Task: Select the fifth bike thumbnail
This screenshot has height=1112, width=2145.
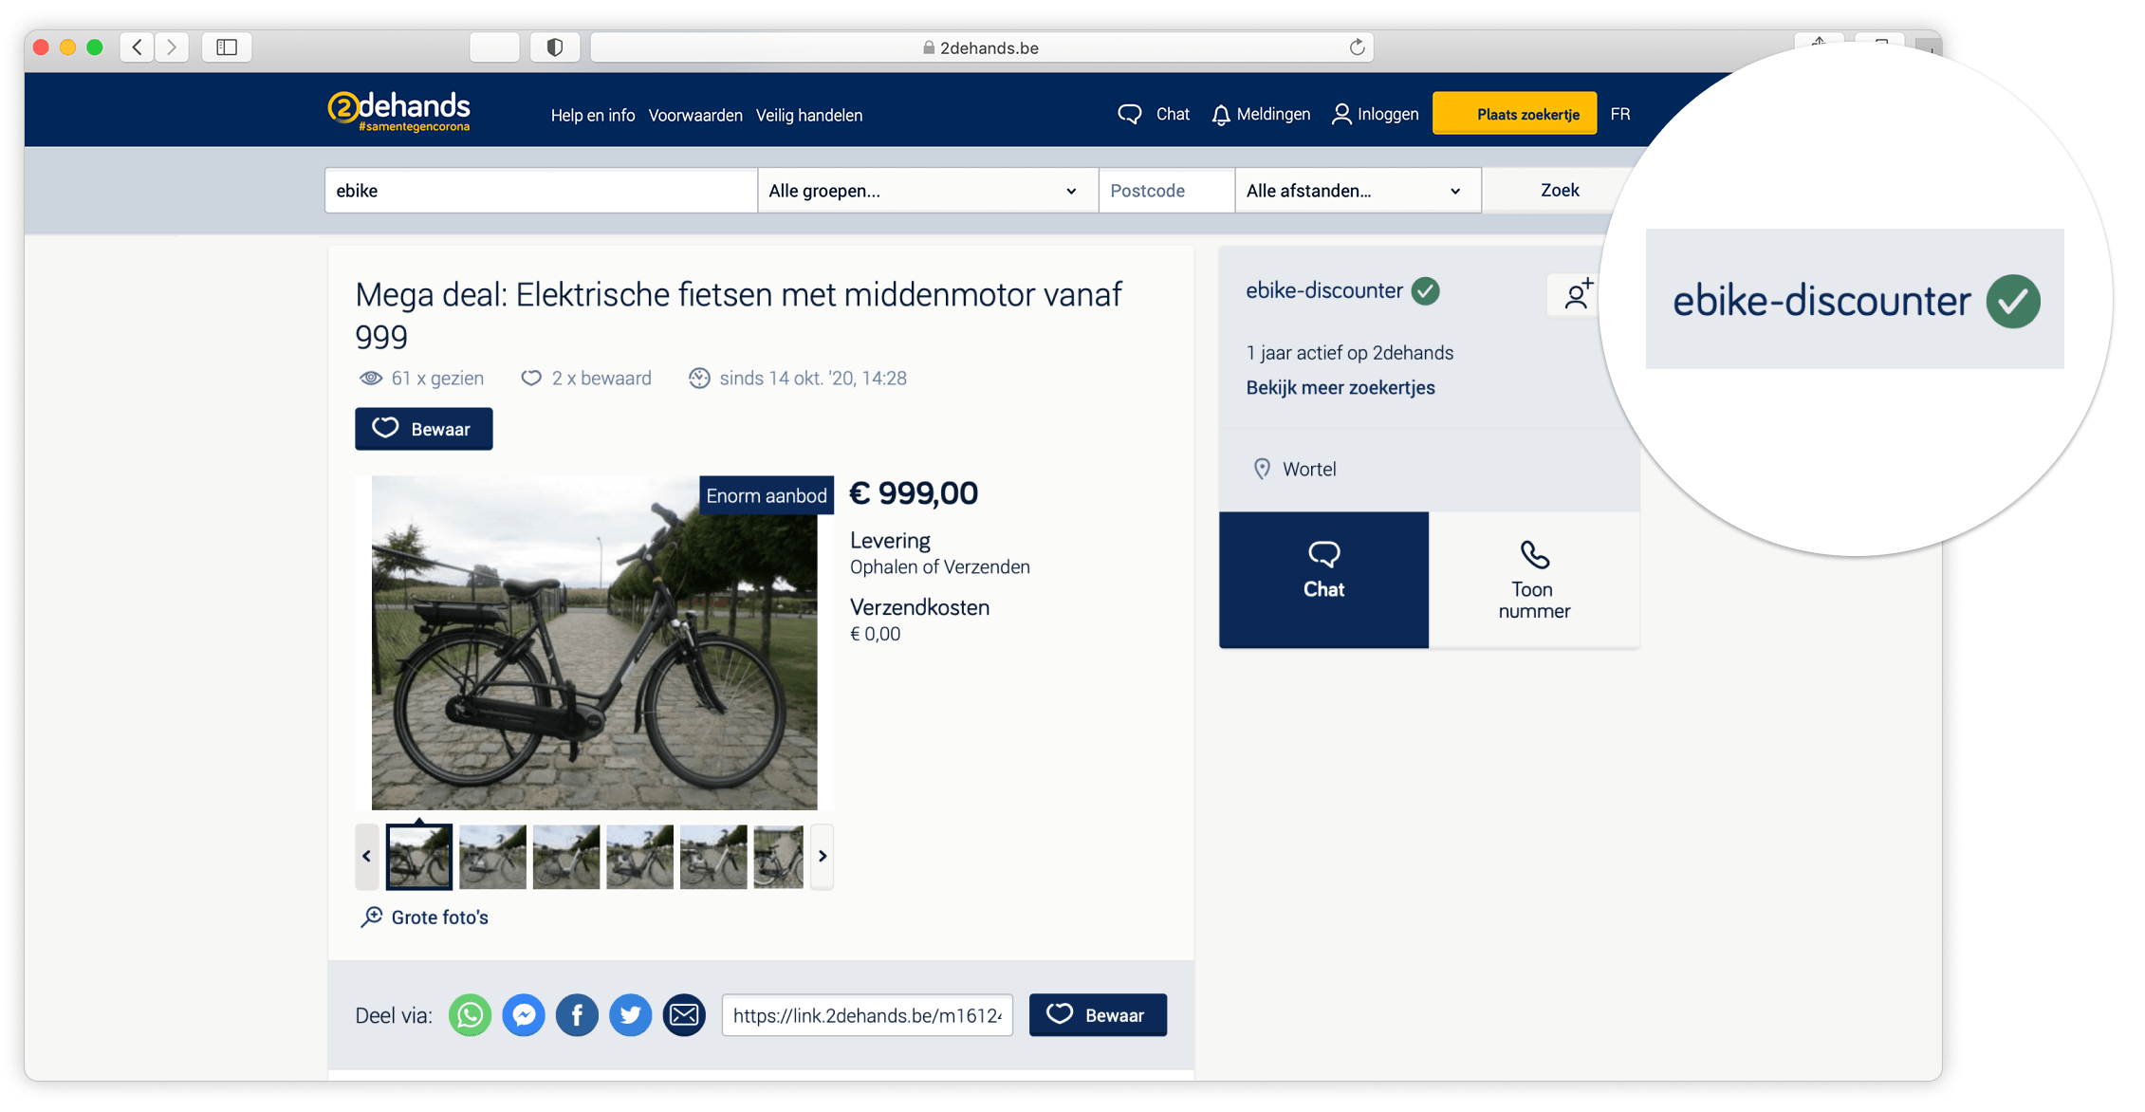Action: tap(713, 857)
